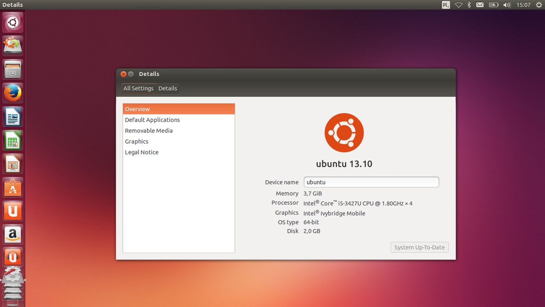Image resolution: width=545 pixels, height=307 pixels.
Task: Select Legal Notice in the sidebar
Action: (179, 152)
